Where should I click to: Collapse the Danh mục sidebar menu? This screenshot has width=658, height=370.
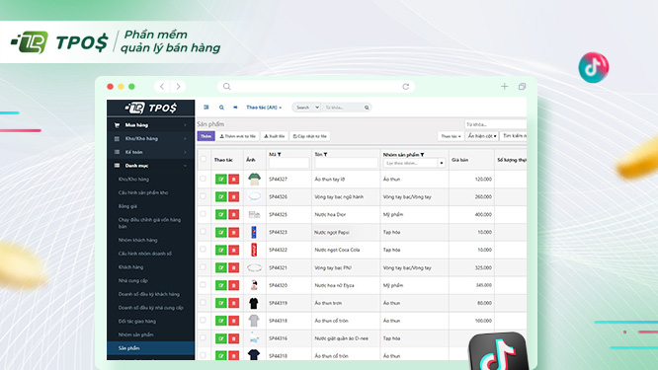[x=150, y=166]
